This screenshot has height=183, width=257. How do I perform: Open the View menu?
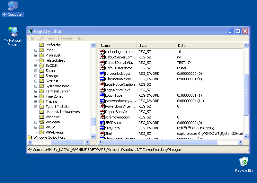pos(51,38)
